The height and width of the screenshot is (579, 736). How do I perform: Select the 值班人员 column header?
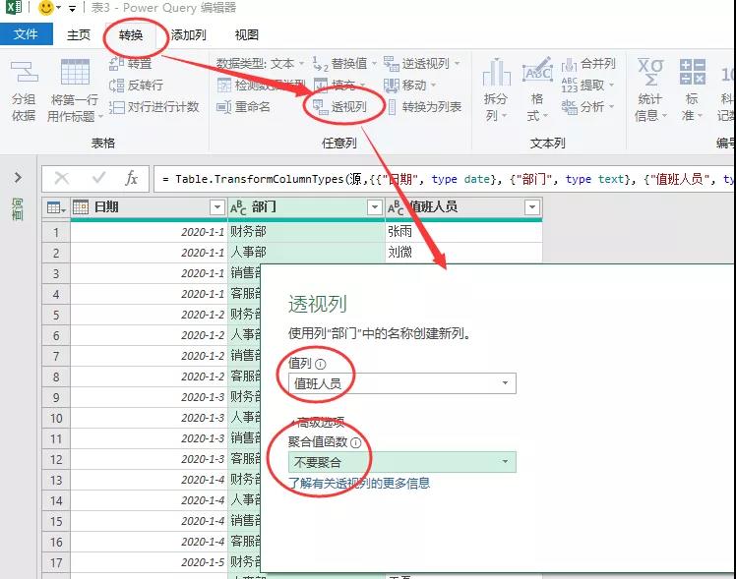tap(463, 207)
